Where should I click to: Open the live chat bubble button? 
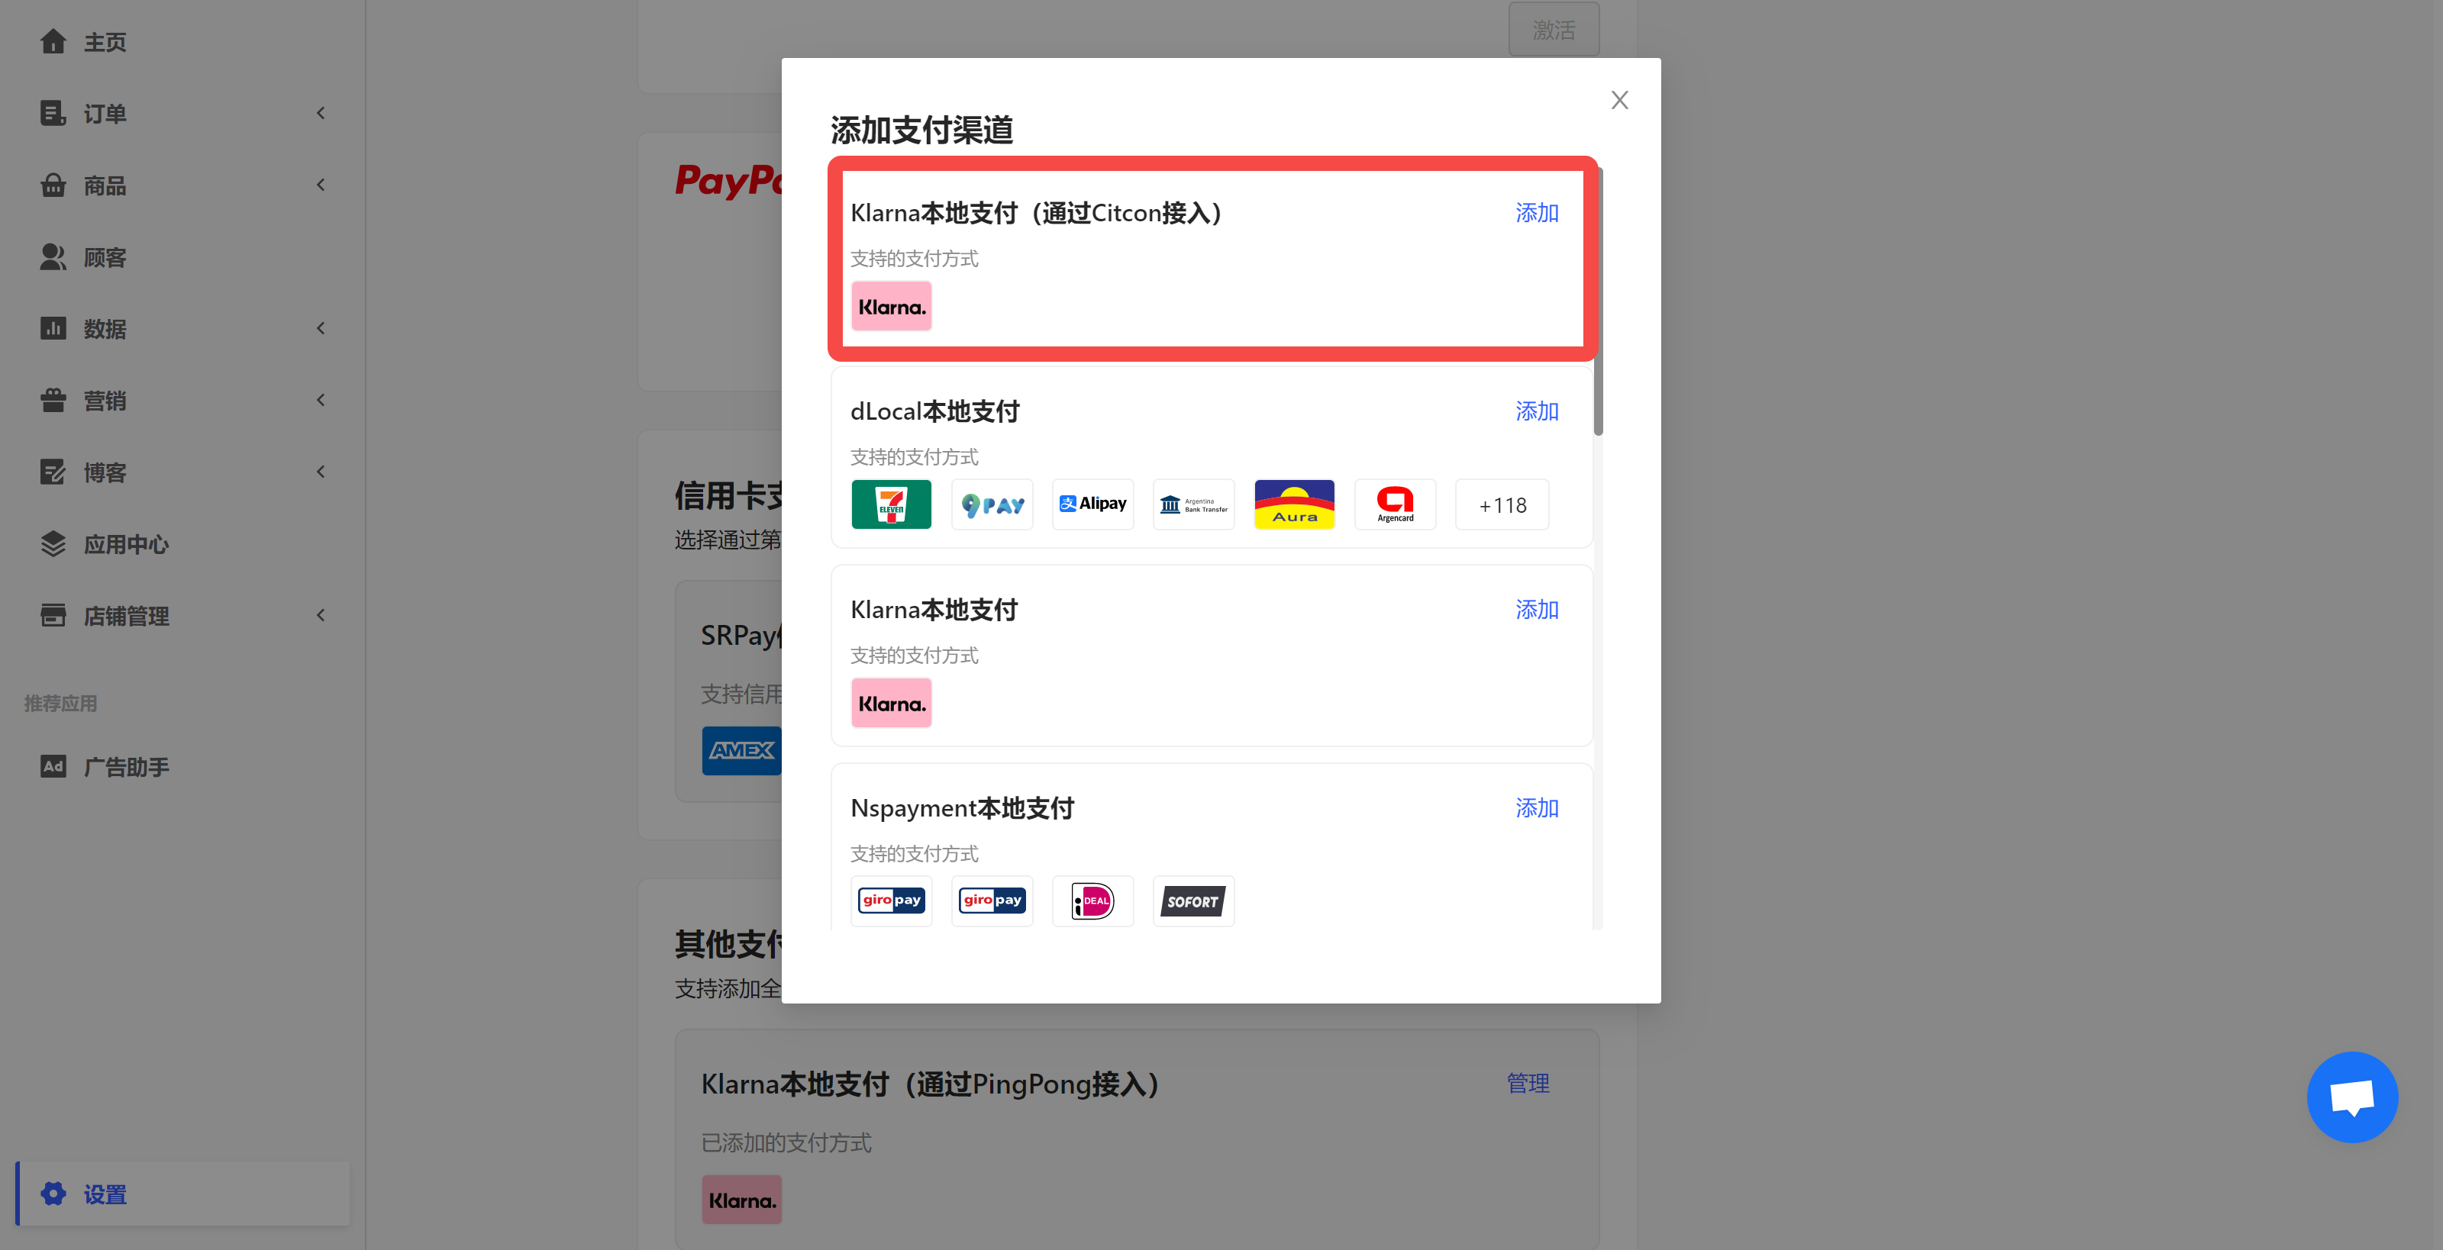[x=2352, y=1097]
